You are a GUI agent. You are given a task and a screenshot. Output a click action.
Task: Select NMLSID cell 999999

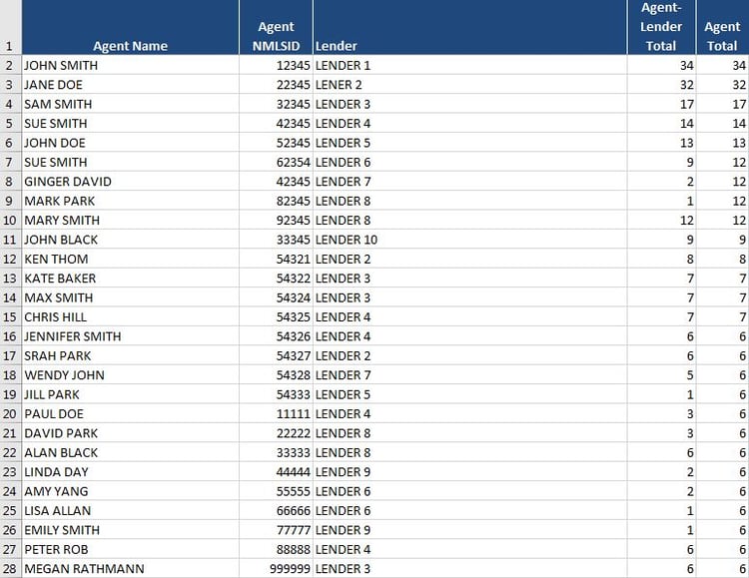[276, 568]
